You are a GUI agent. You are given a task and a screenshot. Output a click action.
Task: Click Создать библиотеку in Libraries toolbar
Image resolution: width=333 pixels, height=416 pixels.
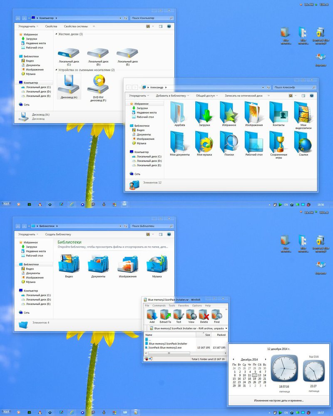tap(58, 234)
